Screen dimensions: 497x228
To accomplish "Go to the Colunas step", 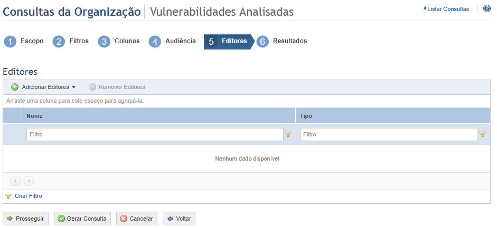I will pos(127,41).
